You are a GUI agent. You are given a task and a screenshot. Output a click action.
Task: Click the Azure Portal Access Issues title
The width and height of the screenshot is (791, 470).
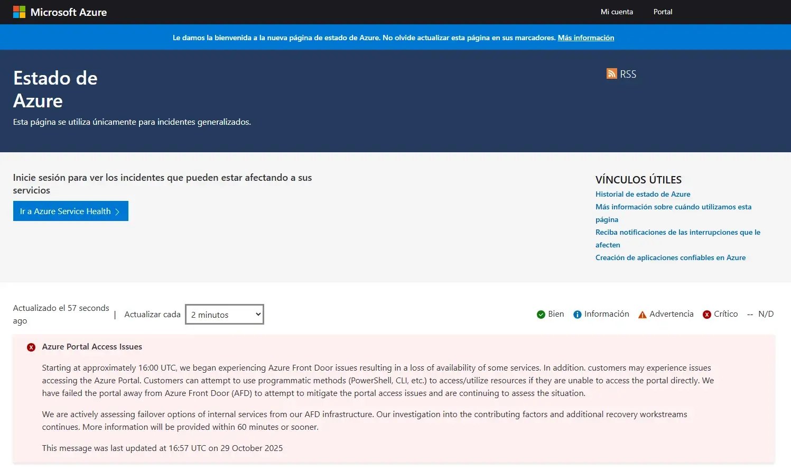click(x=92, y=347)
